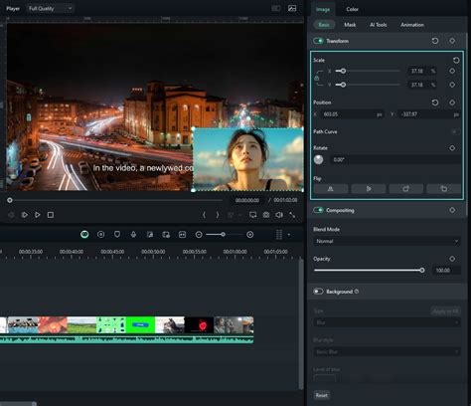Switch to the Color tab
This screenshot has height=406, width=471.
[x=352, y=9]
